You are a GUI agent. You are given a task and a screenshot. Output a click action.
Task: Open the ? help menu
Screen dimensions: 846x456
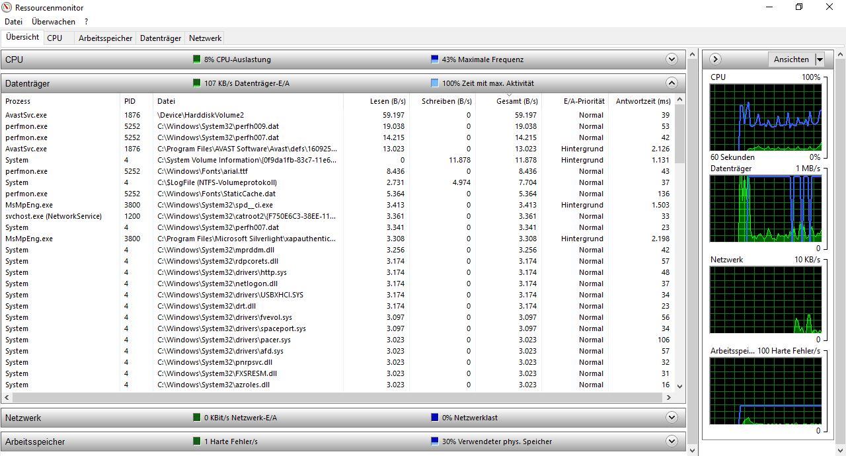[x=86, y=22]
